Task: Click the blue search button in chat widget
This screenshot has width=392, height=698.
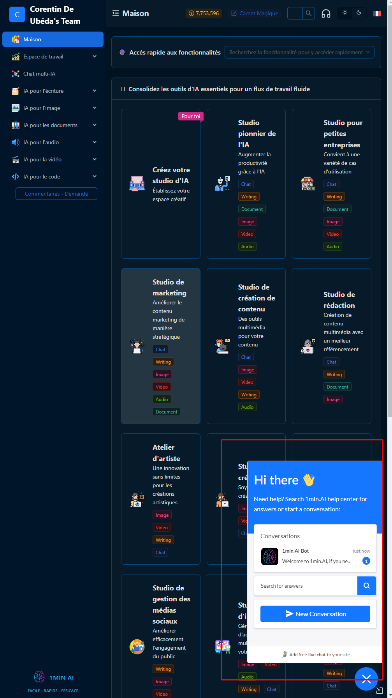Action: [x=366, y=586]
